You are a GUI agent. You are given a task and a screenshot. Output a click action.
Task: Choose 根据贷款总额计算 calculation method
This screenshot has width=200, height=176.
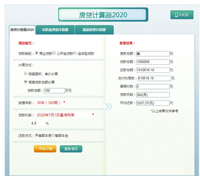pos(26,82)
